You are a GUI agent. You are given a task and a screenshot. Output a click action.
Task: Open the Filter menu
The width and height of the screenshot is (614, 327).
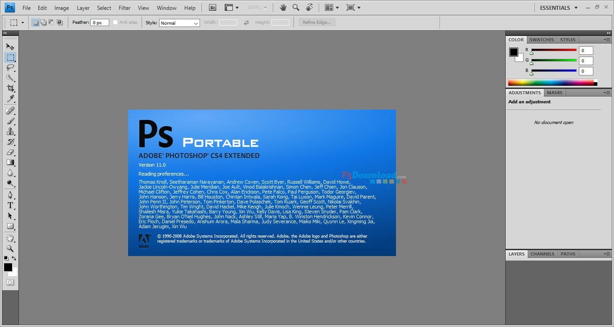coord(125,8)
